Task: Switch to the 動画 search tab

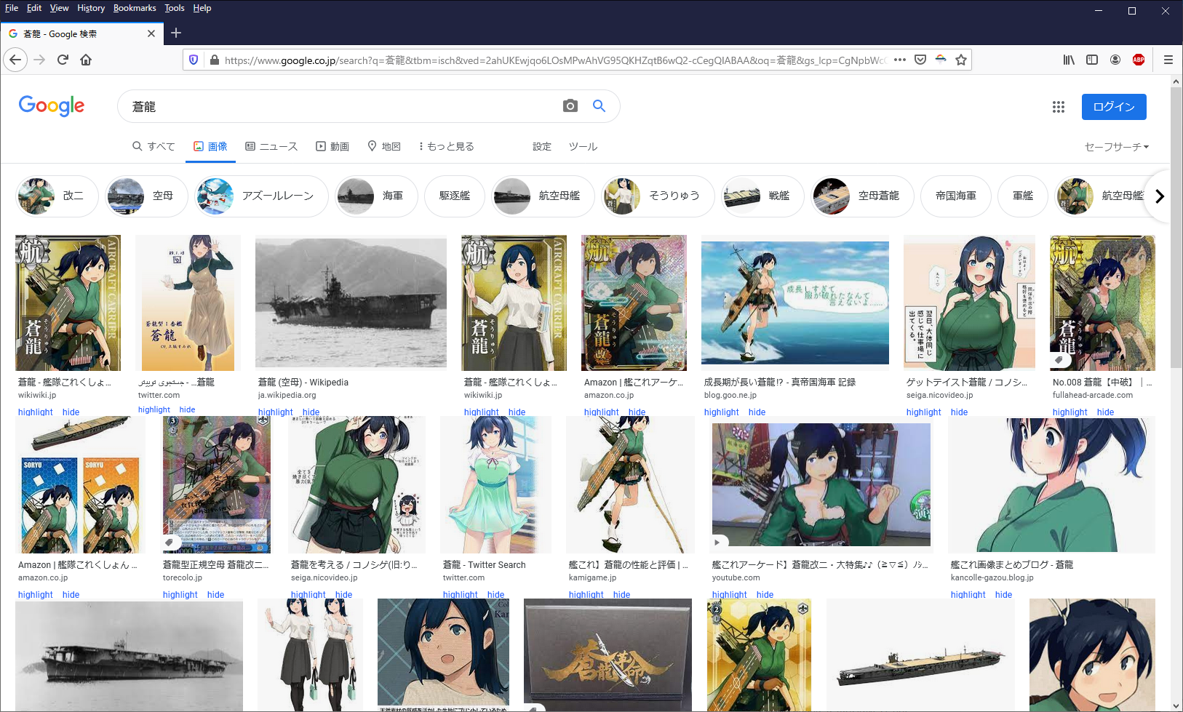Action: pos(332,146)
